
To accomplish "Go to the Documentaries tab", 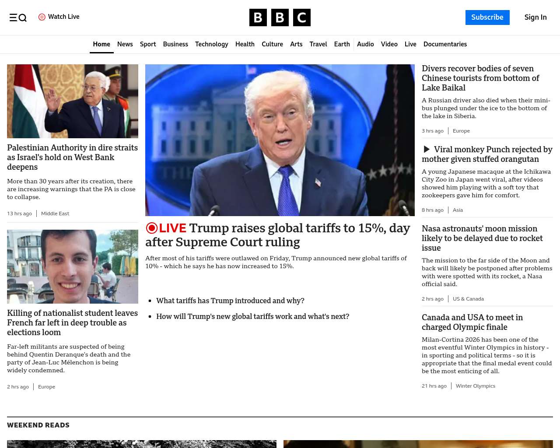I will (x=445, y=44).
